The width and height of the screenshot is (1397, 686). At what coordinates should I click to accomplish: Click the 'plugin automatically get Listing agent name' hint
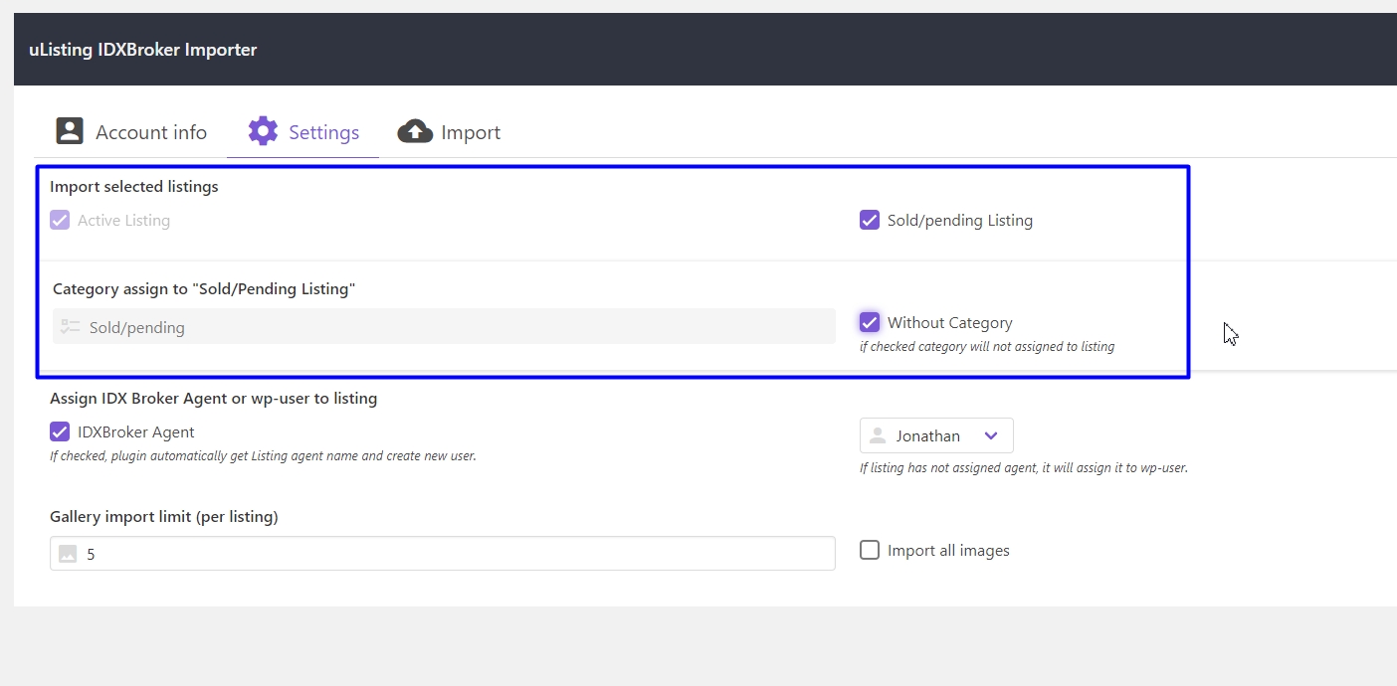pos(263,456)
